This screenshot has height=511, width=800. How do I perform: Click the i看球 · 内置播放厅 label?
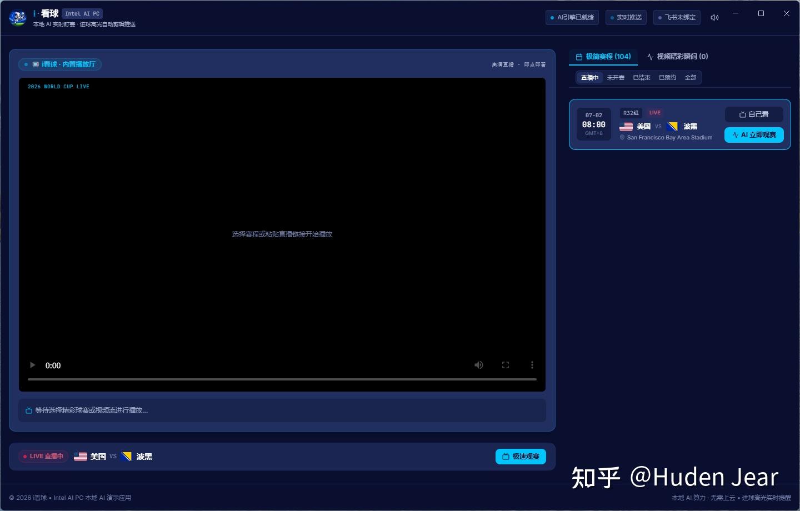tap(60, 64)
